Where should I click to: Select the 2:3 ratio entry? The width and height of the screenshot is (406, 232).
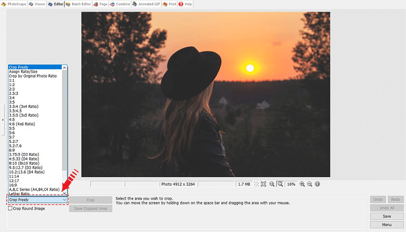35,89
